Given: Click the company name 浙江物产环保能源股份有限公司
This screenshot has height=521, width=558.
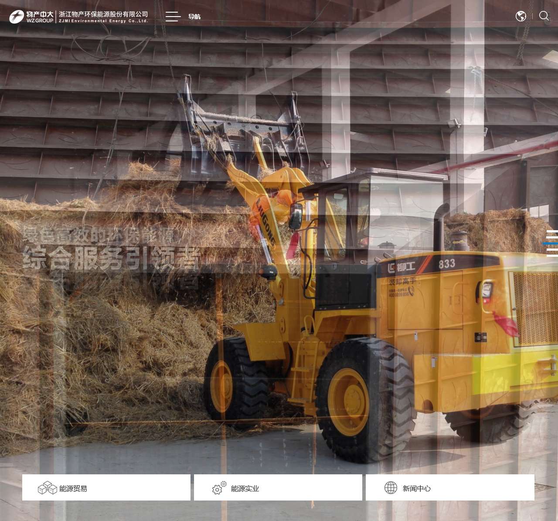Looking at the screenshot, I should 103,14.
